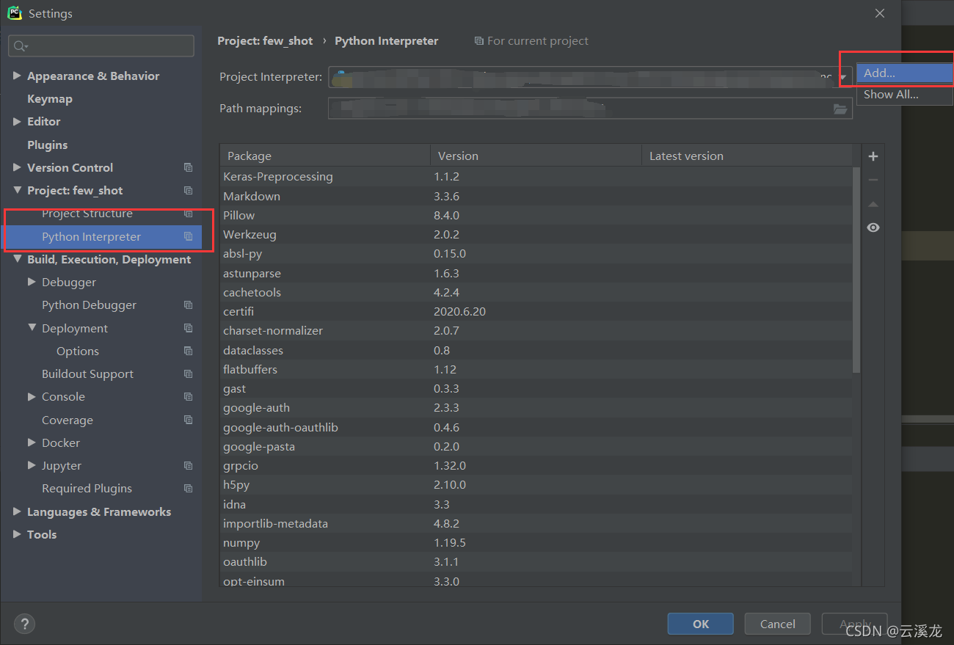Open Plugins settings page
This screenshot has height=645, width=954.
[x=47, y=145]
